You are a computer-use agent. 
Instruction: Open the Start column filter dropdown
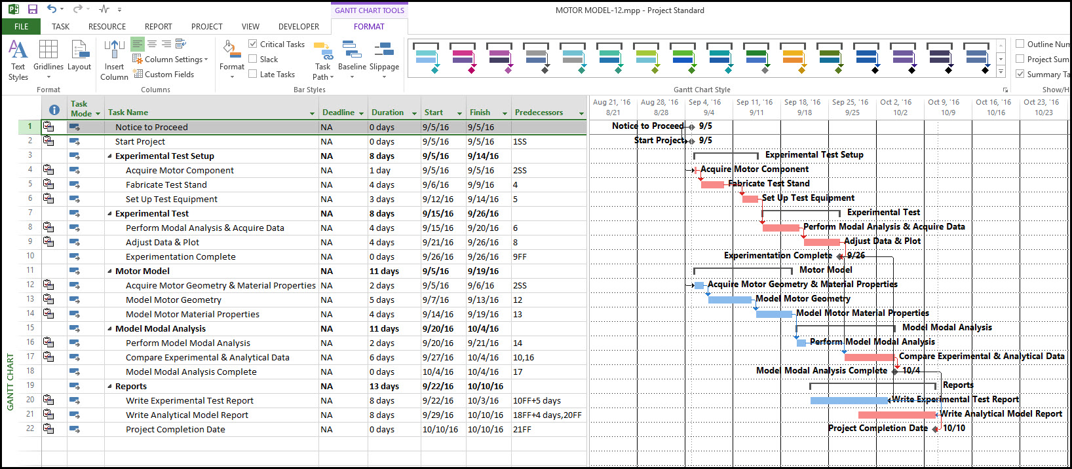(x=459, y=113)
